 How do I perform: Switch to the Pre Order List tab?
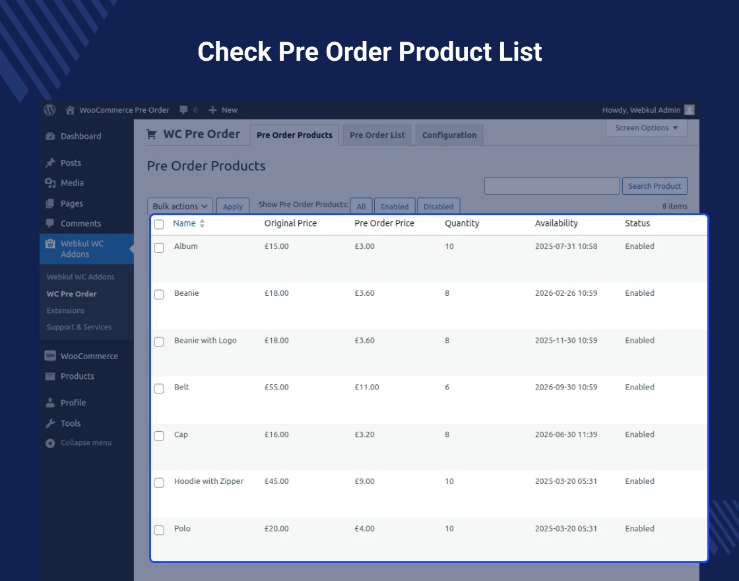click(x=377, y=135)
